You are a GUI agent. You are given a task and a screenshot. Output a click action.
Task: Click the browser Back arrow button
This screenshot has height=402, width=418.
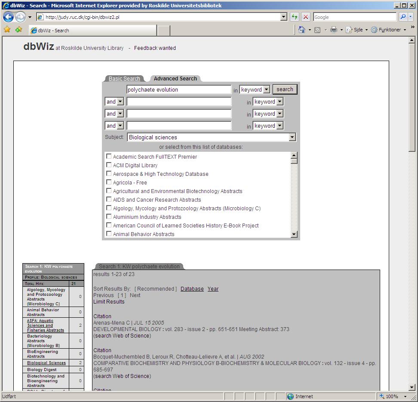(8, 17)
